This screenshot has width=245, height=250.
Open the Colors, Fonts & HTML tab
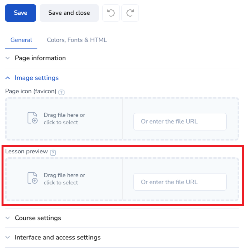77,40
